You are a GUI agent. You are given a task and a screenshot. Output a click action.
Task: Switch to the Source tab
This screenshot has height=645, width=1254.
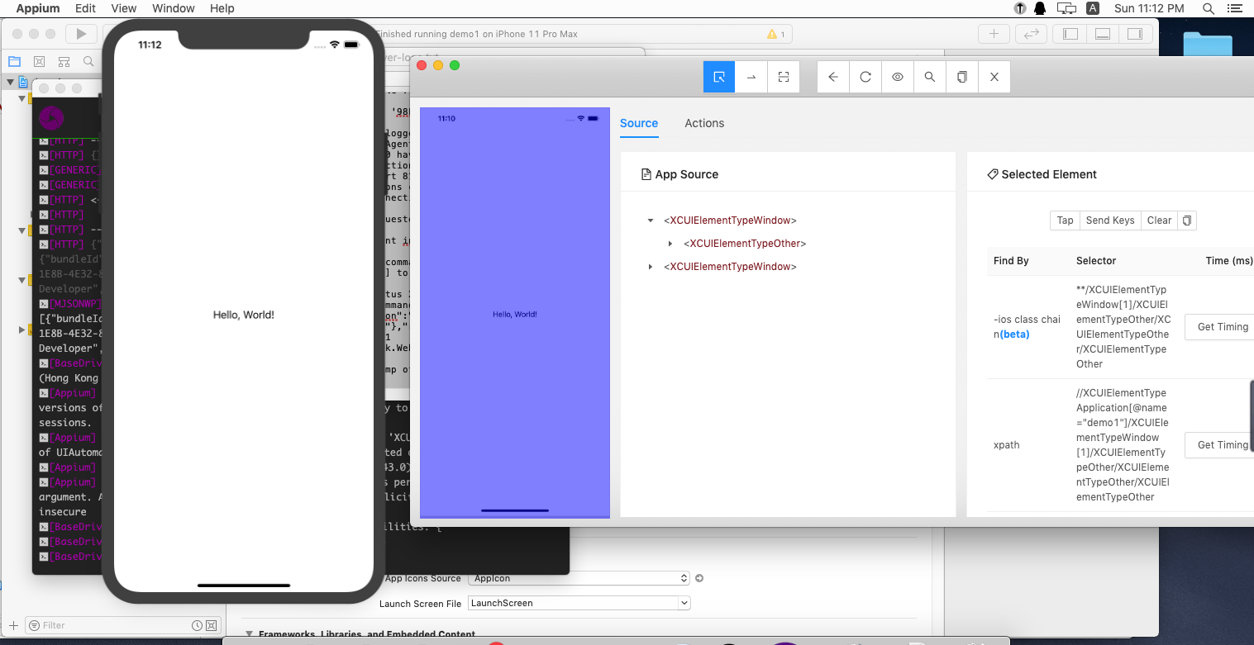pos(639,123)
